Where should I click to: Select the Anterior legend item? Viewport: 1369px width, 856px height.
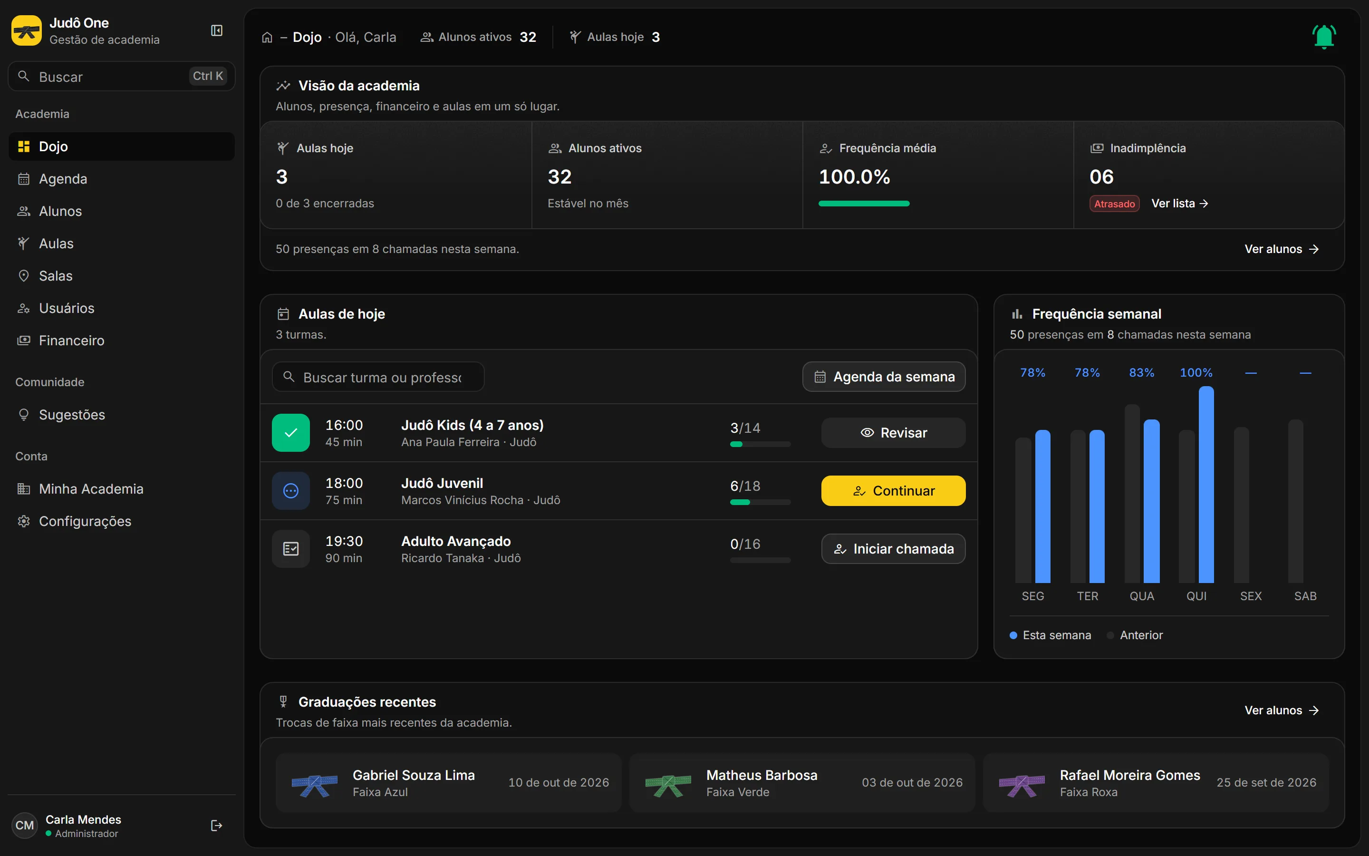[1135, 635]
